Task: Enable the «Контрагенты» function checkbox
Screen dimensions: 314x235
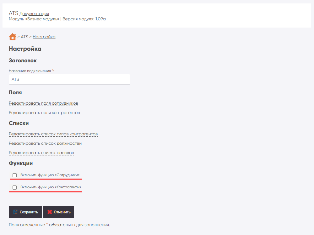Action: (14, 187)
